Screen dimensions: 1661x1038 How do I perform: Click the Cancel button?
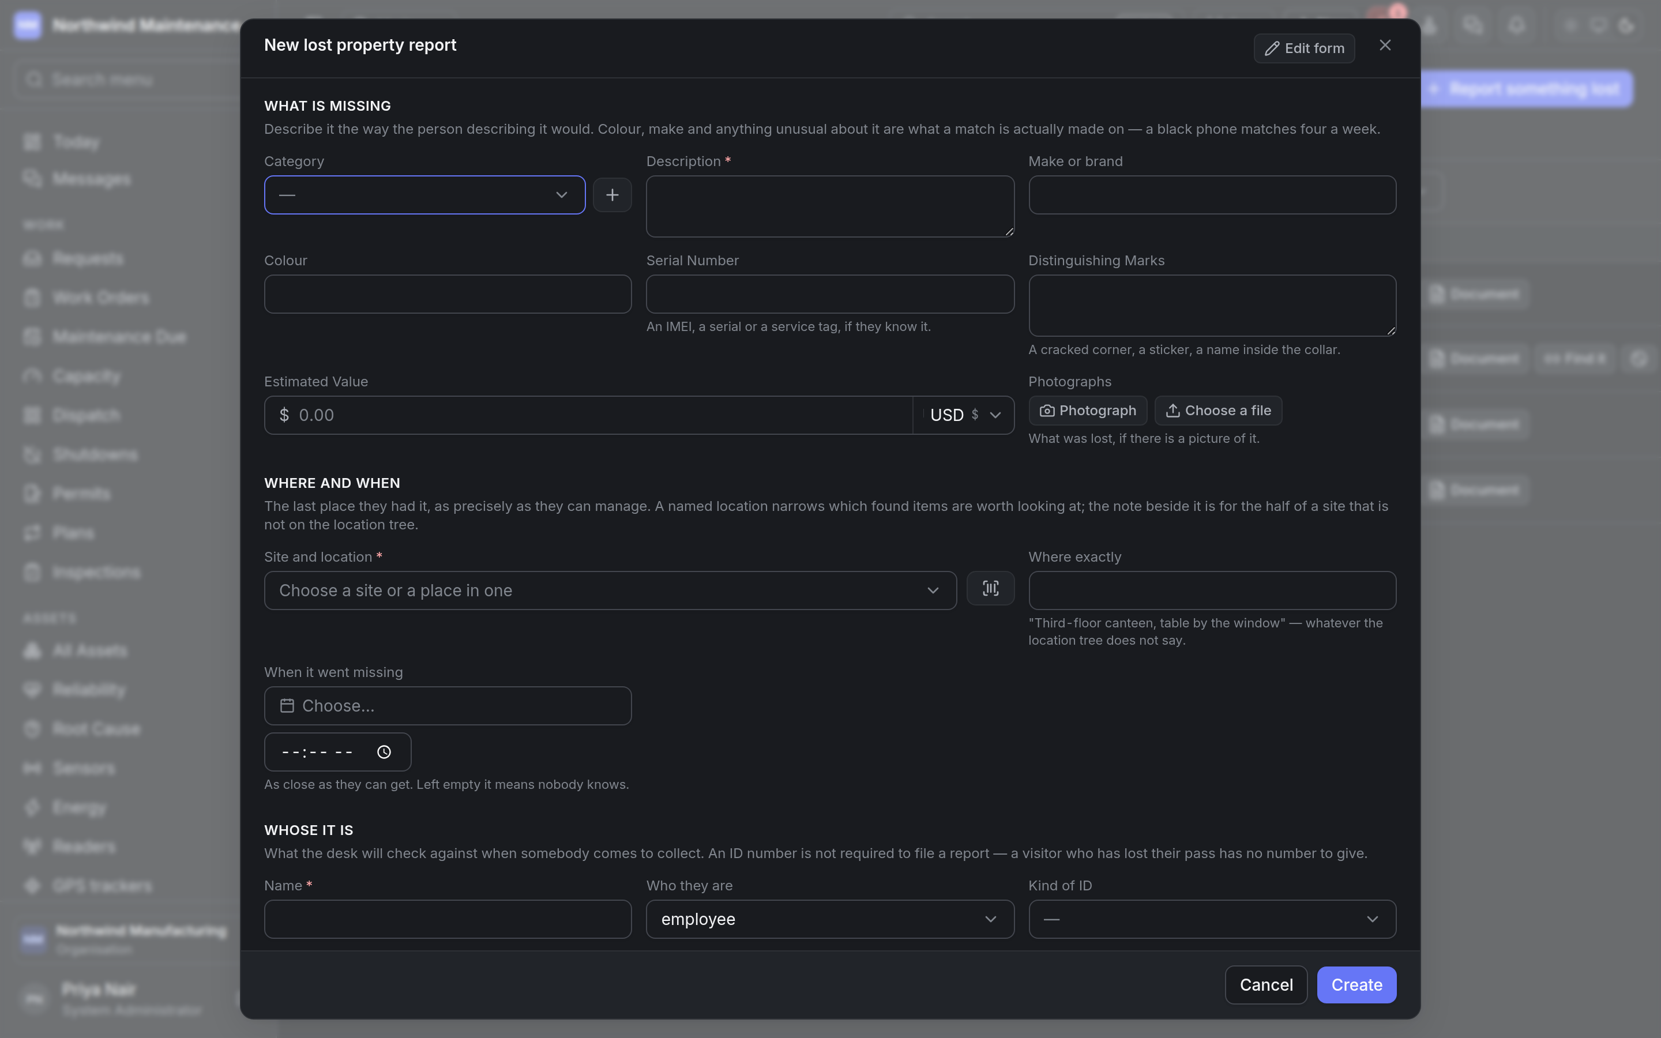point(1266,984)
